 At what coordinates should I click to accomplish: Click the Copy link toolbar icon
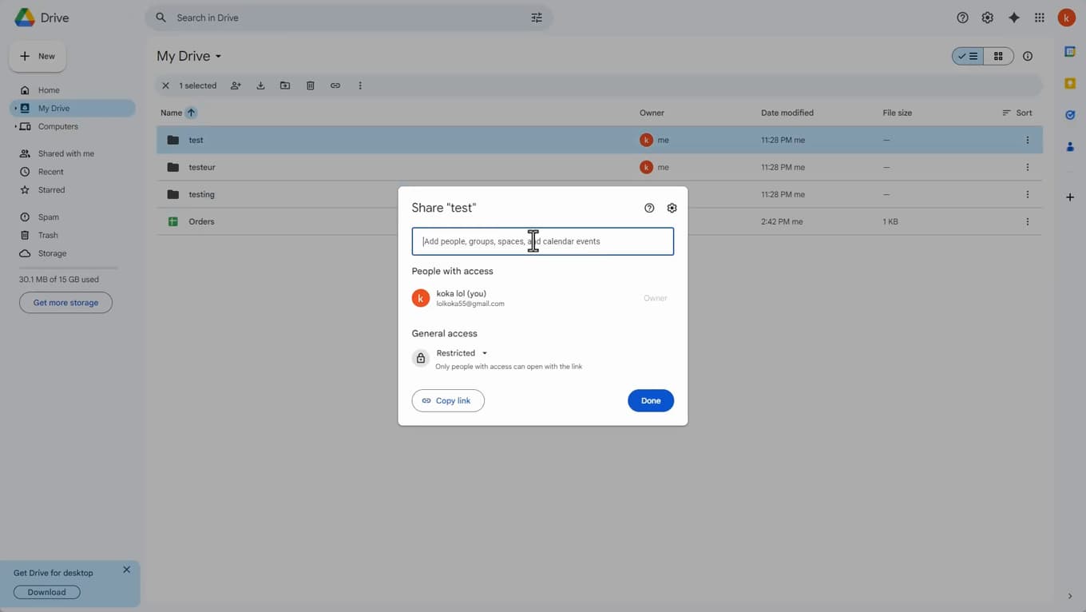pyautogui.click(x=335, y=85)
